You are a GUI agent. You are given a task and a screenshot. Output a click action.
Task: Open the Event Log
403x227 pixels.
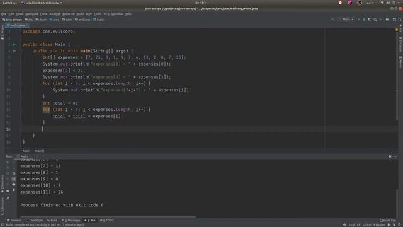click(388, 220)
